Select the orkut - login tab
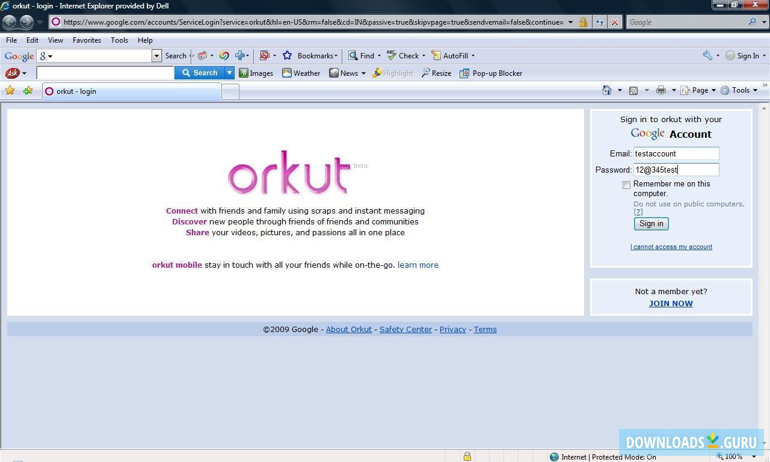 [x=132, y=91]
